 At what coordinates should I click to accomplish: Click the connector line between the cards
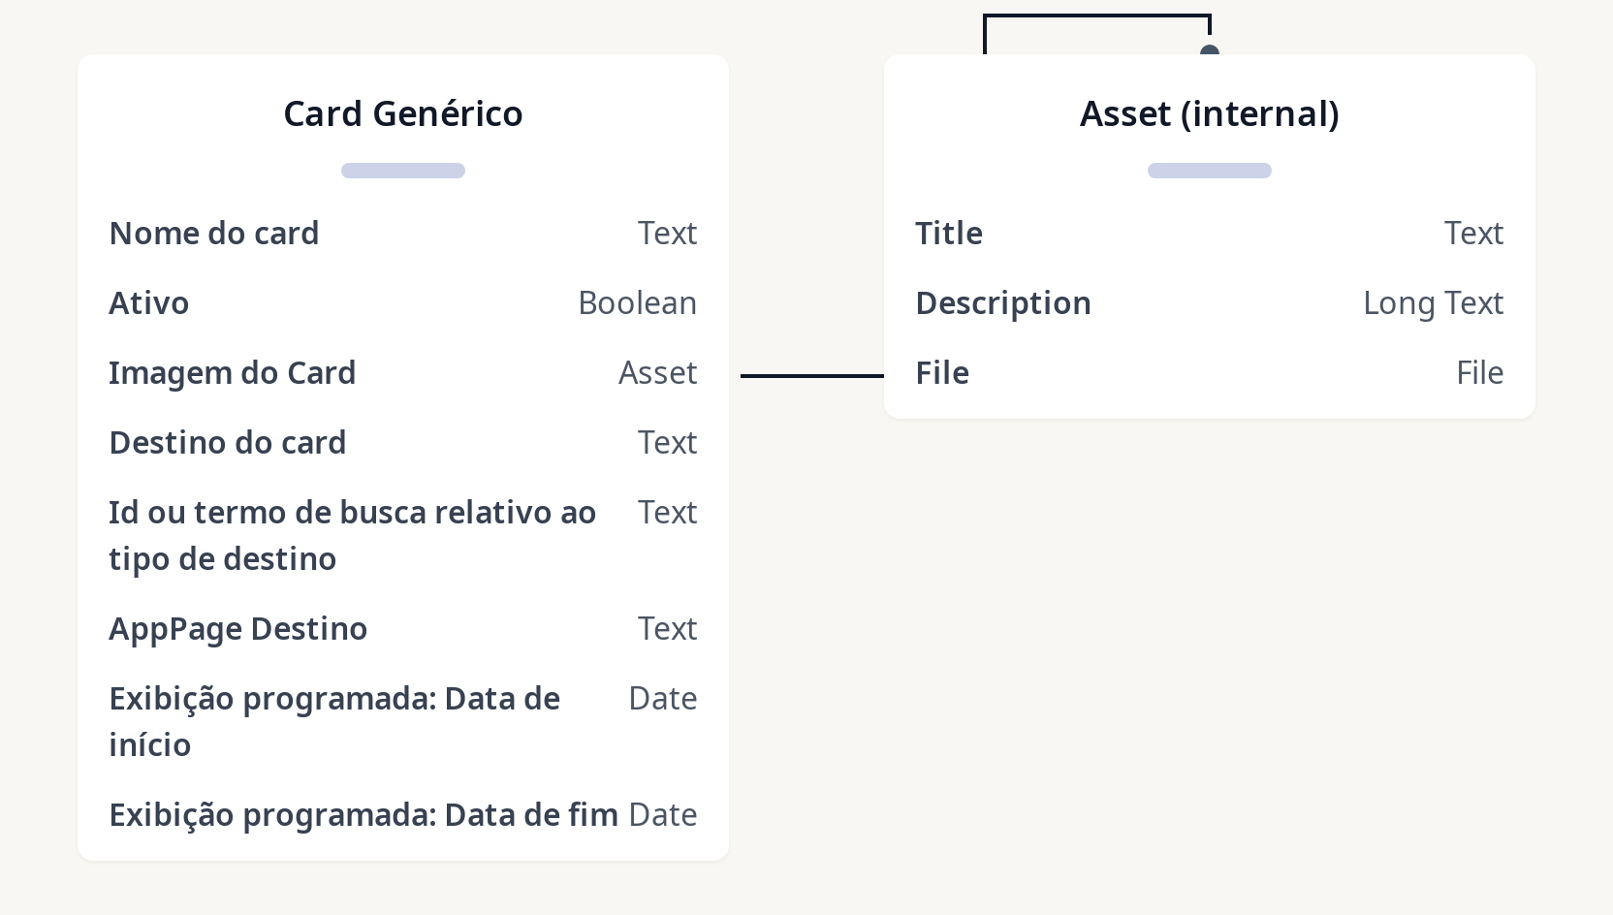point(811,375)
